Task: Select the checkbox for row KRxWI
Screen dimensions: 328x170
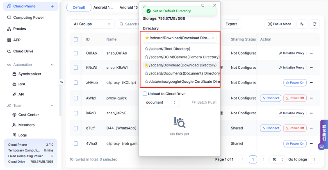Action: 76,68
